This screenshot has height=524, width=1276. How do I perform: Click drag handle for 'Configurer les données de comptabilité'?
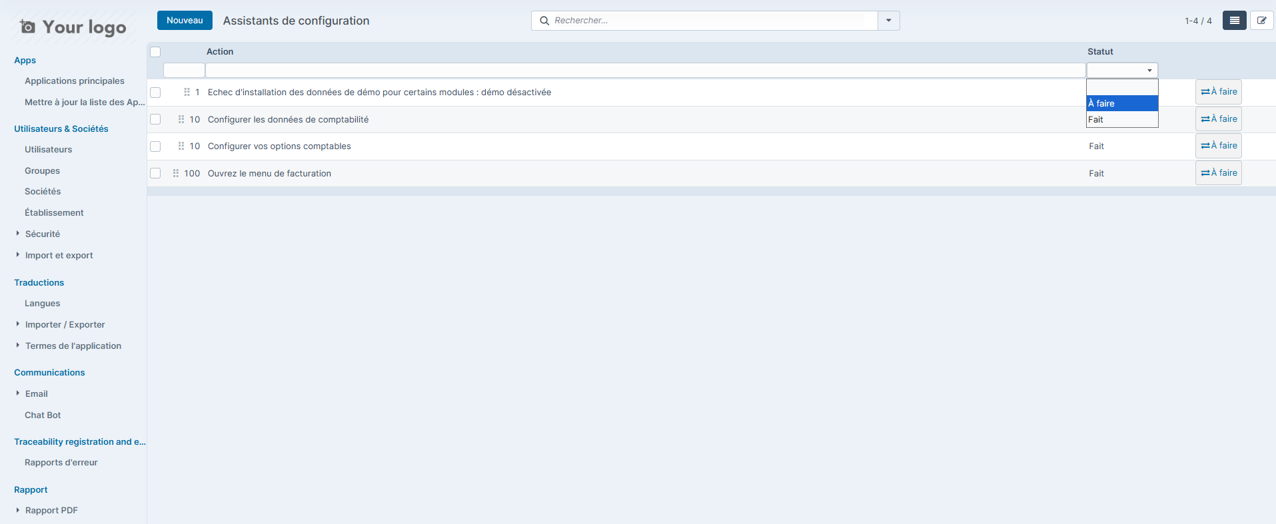[181, 119]
